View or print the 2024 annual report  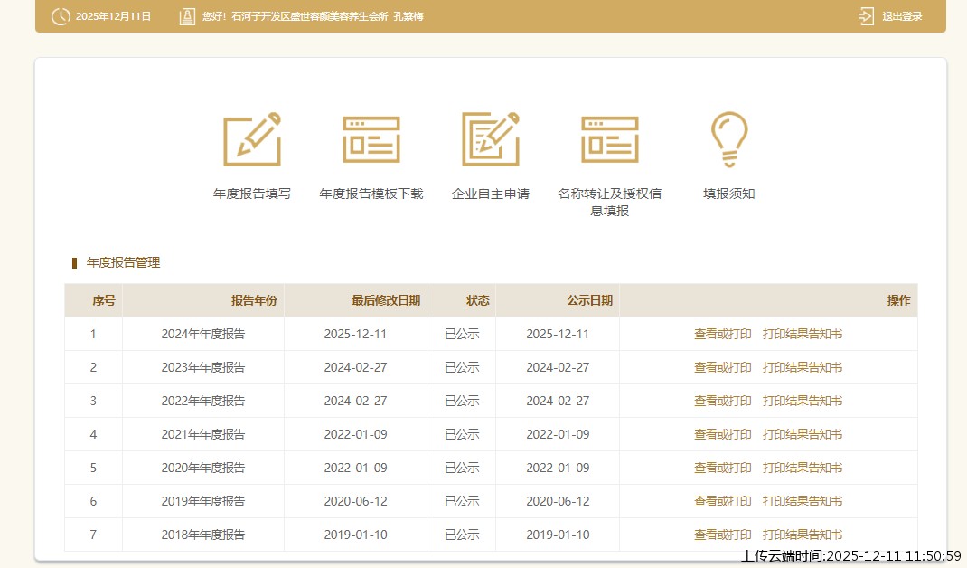tap(722, 334)
